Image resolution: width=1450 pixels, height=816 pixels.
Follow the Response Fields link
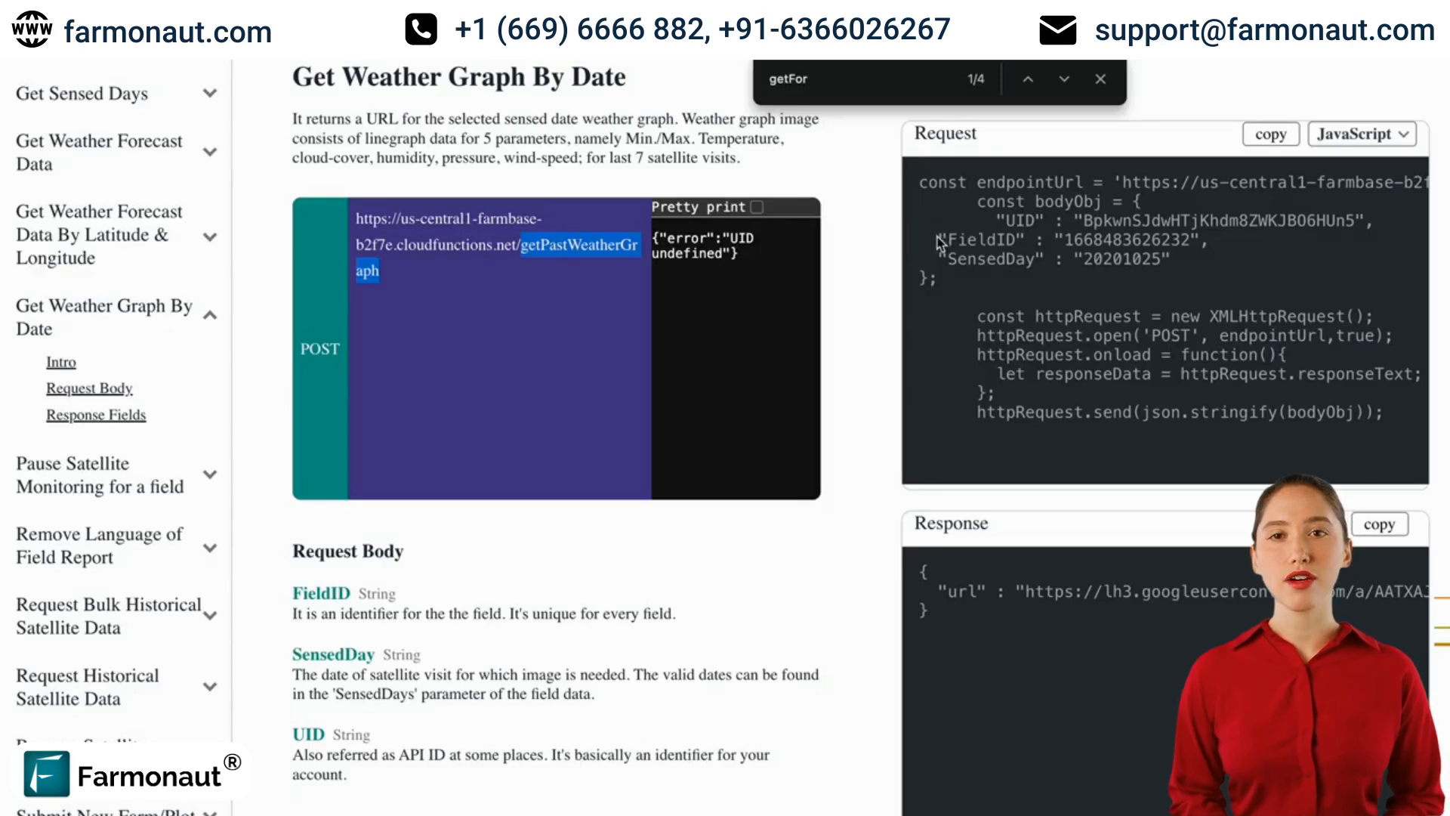point(96,415)
